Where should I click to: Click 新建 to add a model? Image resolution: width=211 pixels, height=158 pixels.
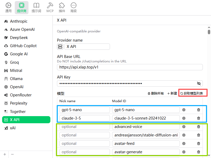click(x=172, y=93)
